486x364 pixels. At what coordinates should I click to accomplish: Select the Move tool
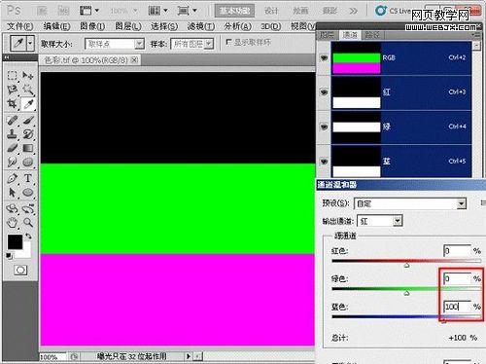28,76
